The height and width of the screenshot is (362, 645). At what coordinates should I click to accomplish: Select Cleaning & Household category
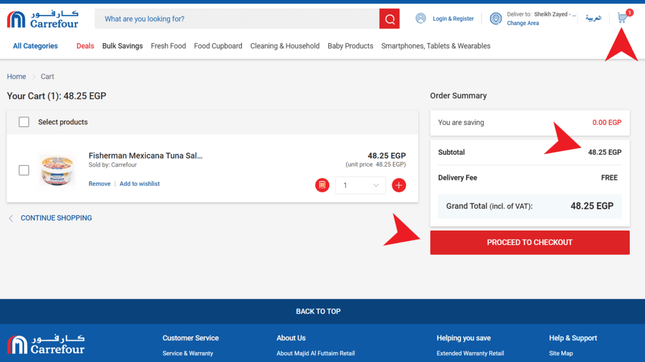285,46
